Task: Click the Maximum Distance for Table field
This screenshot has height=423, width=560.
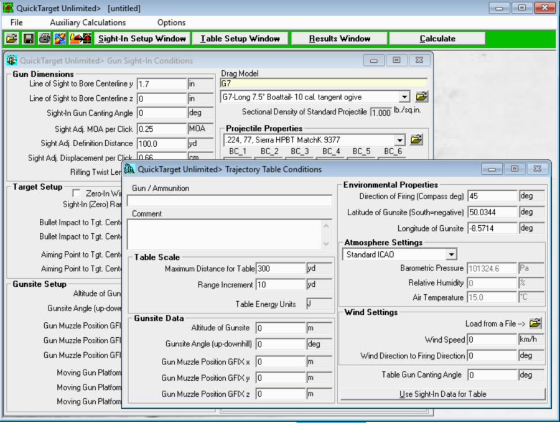Action: [280, 269]
